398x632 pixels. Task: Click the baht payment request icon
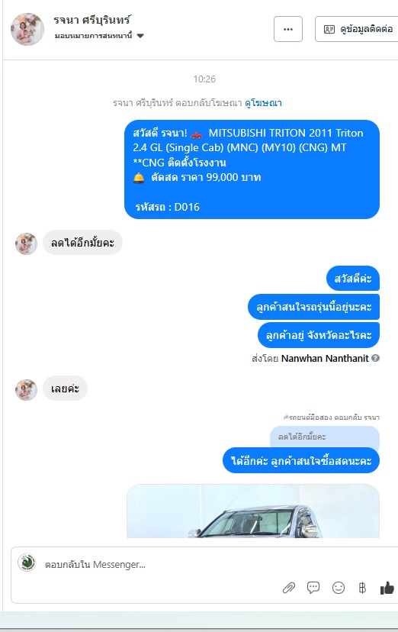362,588
